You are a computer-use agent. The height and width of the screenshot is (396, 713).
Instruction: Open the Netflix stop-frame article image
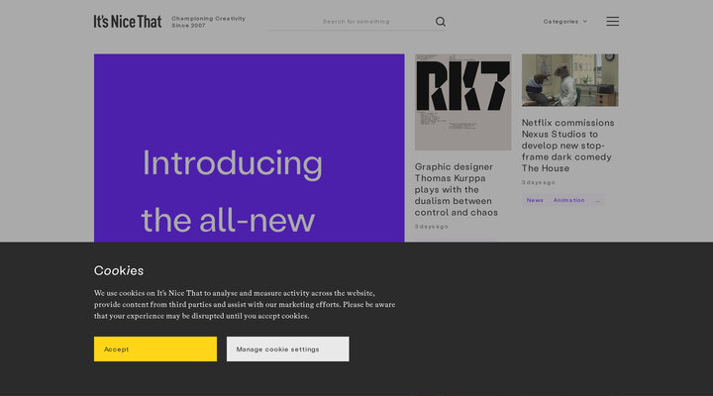coord(569,80)
